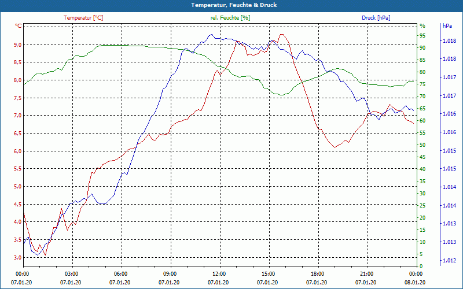
Task: Click the '50' humidity axis tick
Action: coord(422,145)
